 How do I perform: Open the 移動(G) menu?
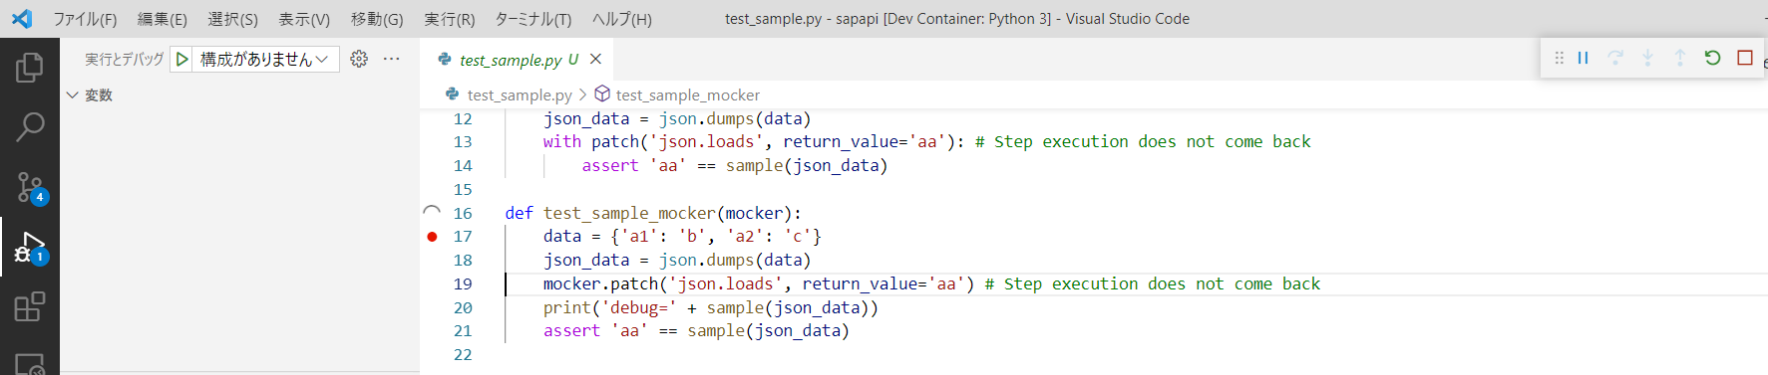pos(377,19)
